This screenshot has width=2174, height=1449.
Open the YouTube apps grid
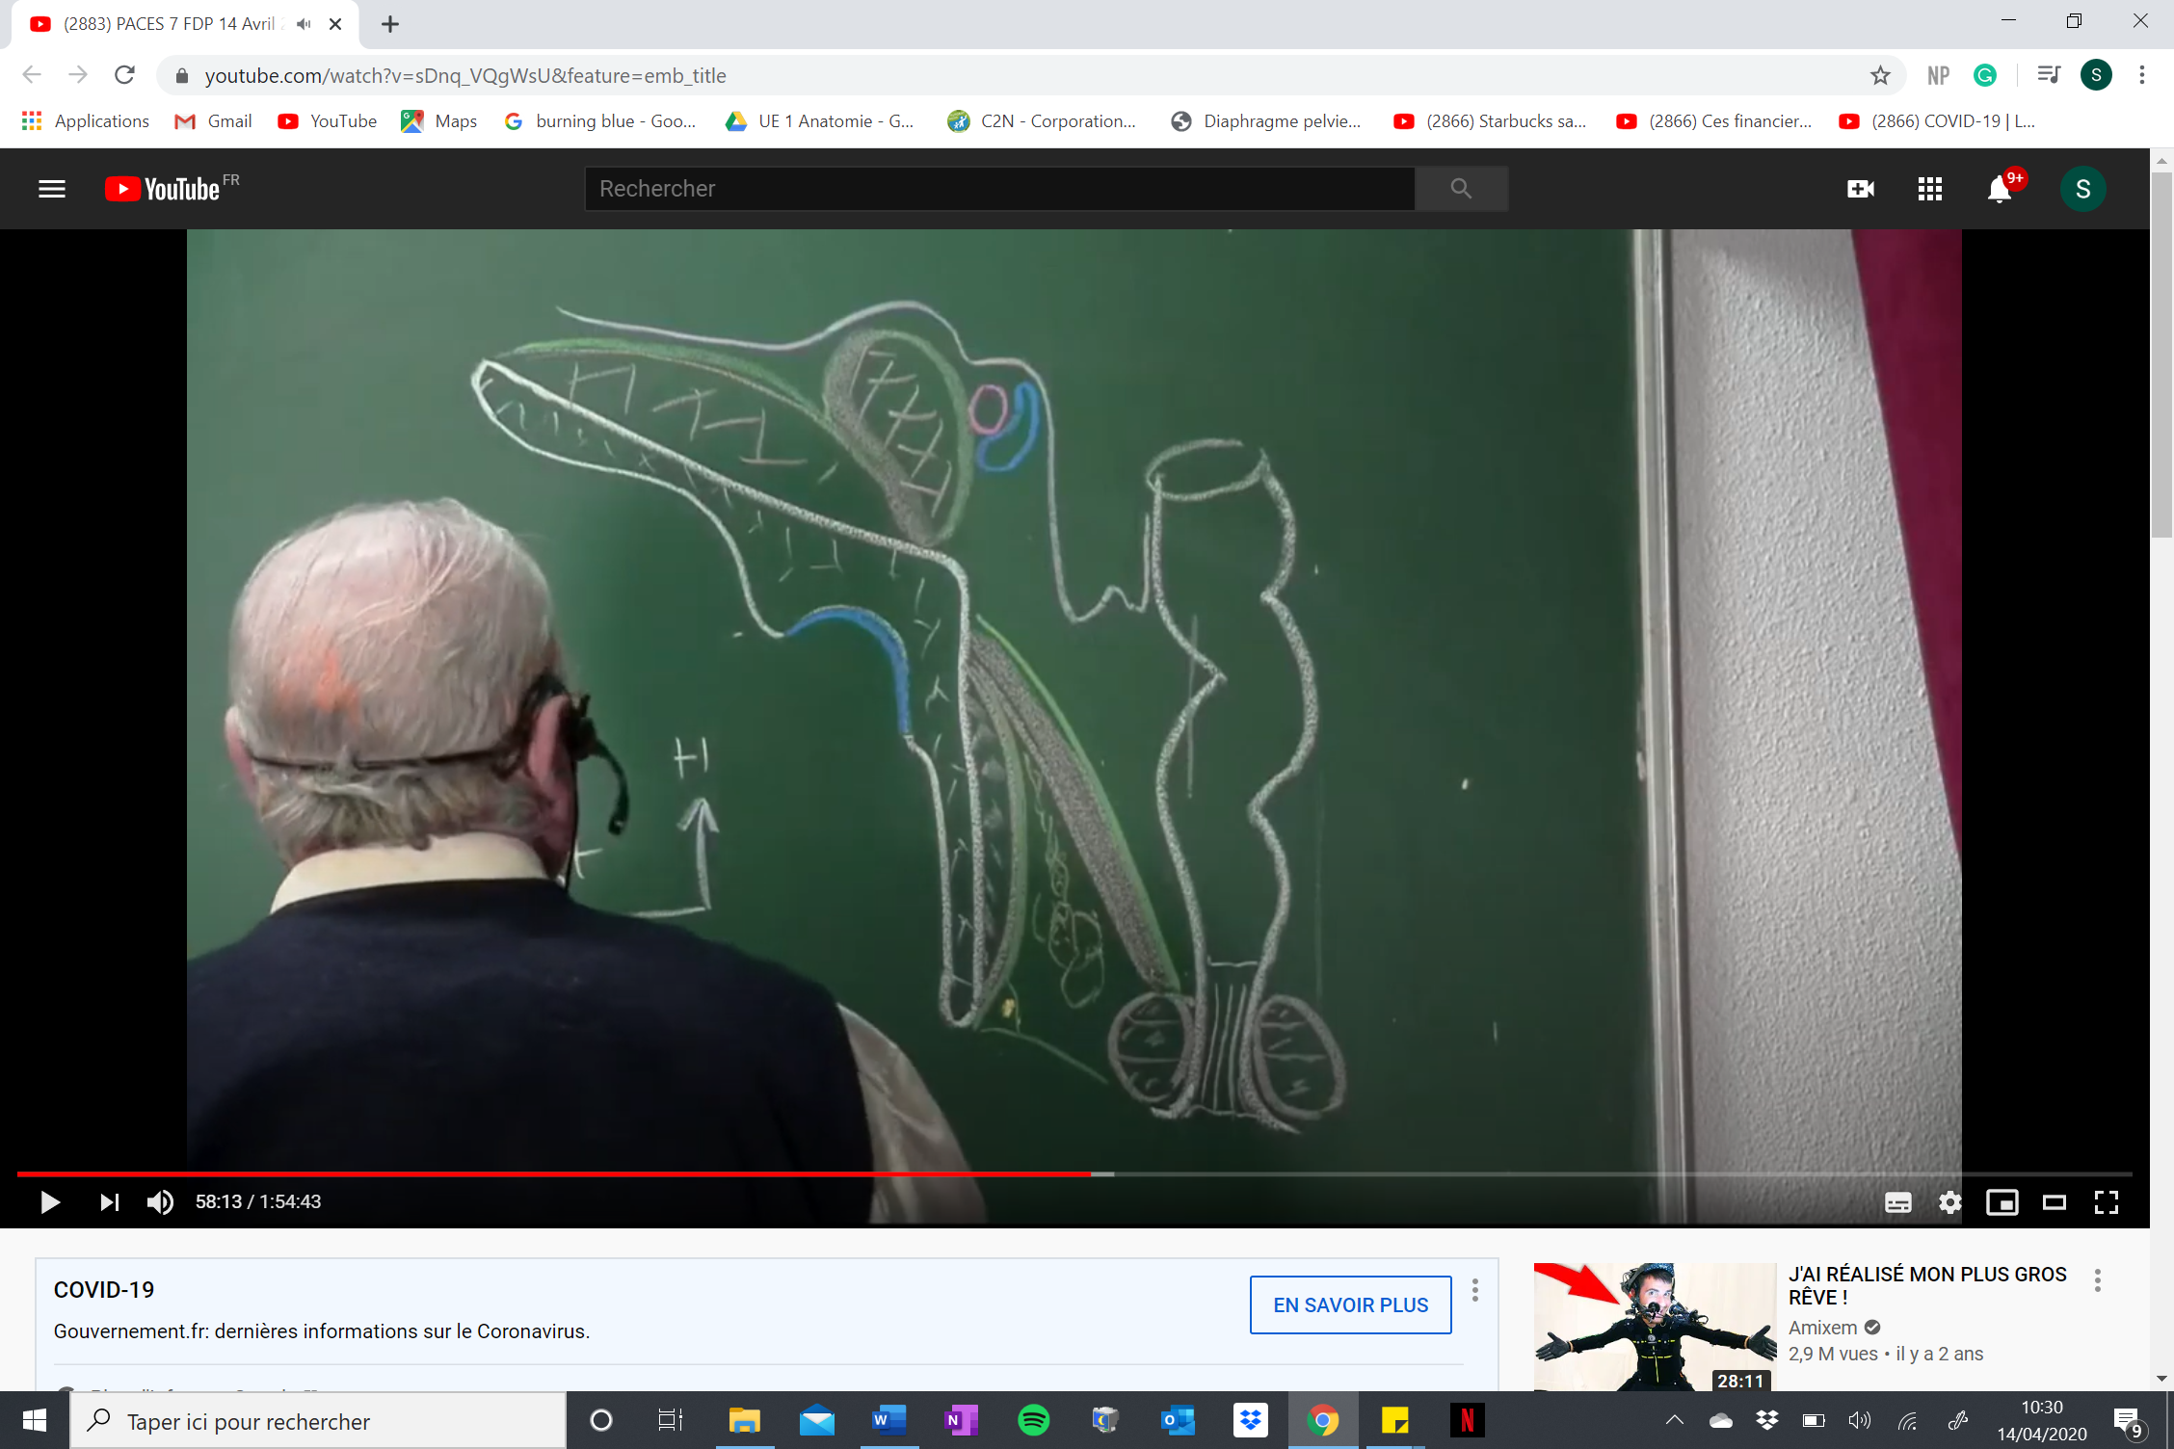coord(1929,189)
